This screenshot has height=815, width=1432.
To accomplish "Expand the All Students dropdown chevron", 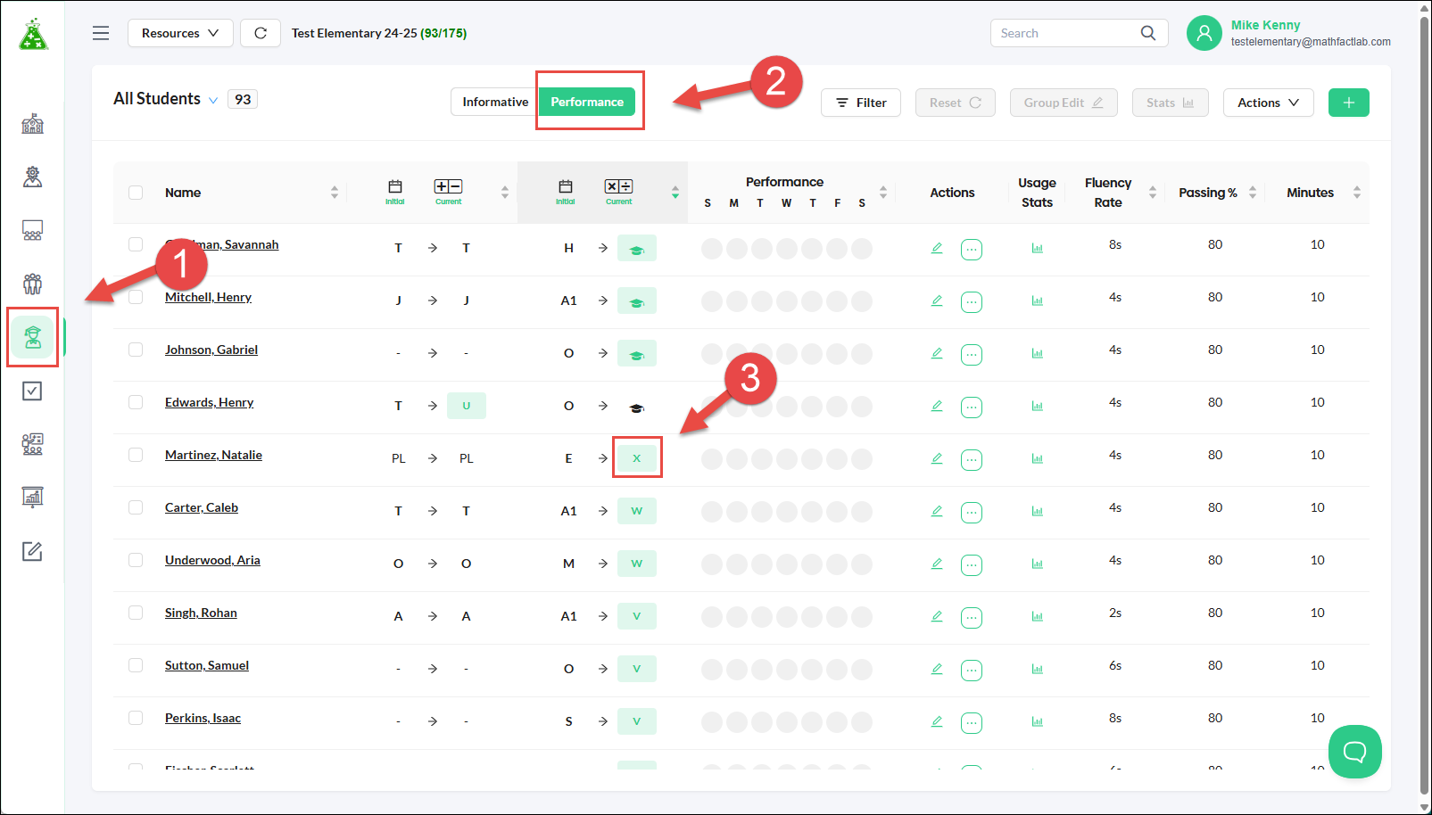I will 213,100.
